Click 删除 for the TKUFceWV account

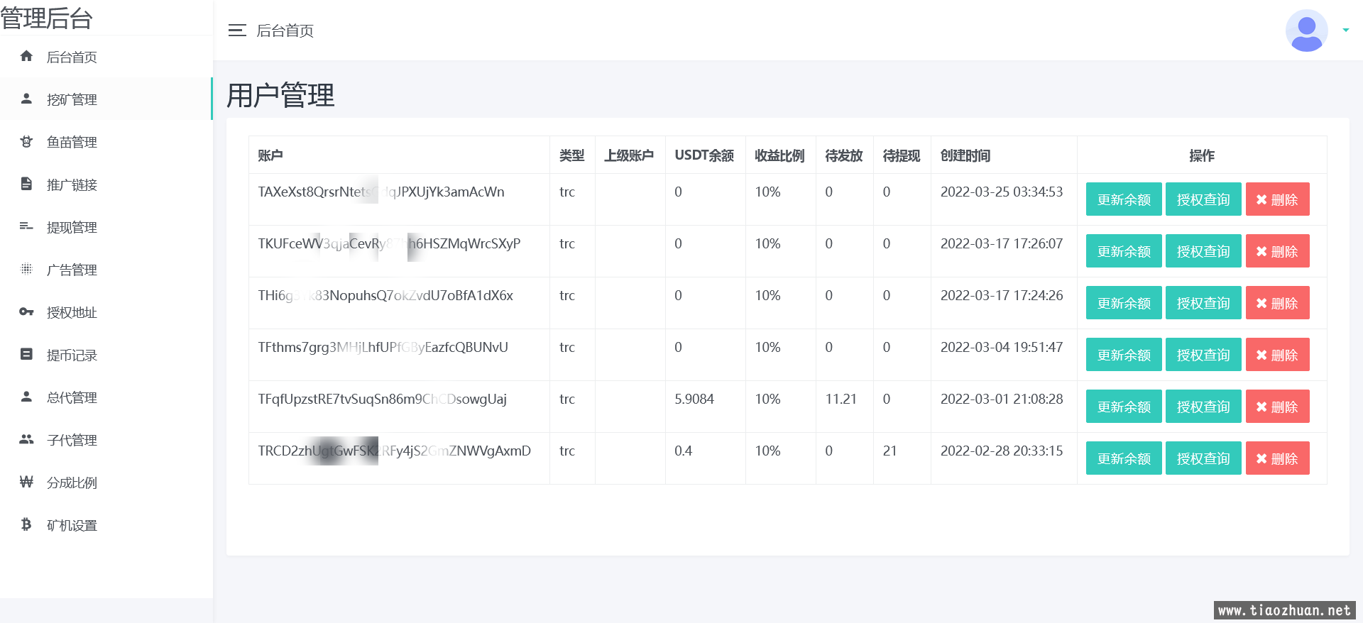coord(1277,251)
